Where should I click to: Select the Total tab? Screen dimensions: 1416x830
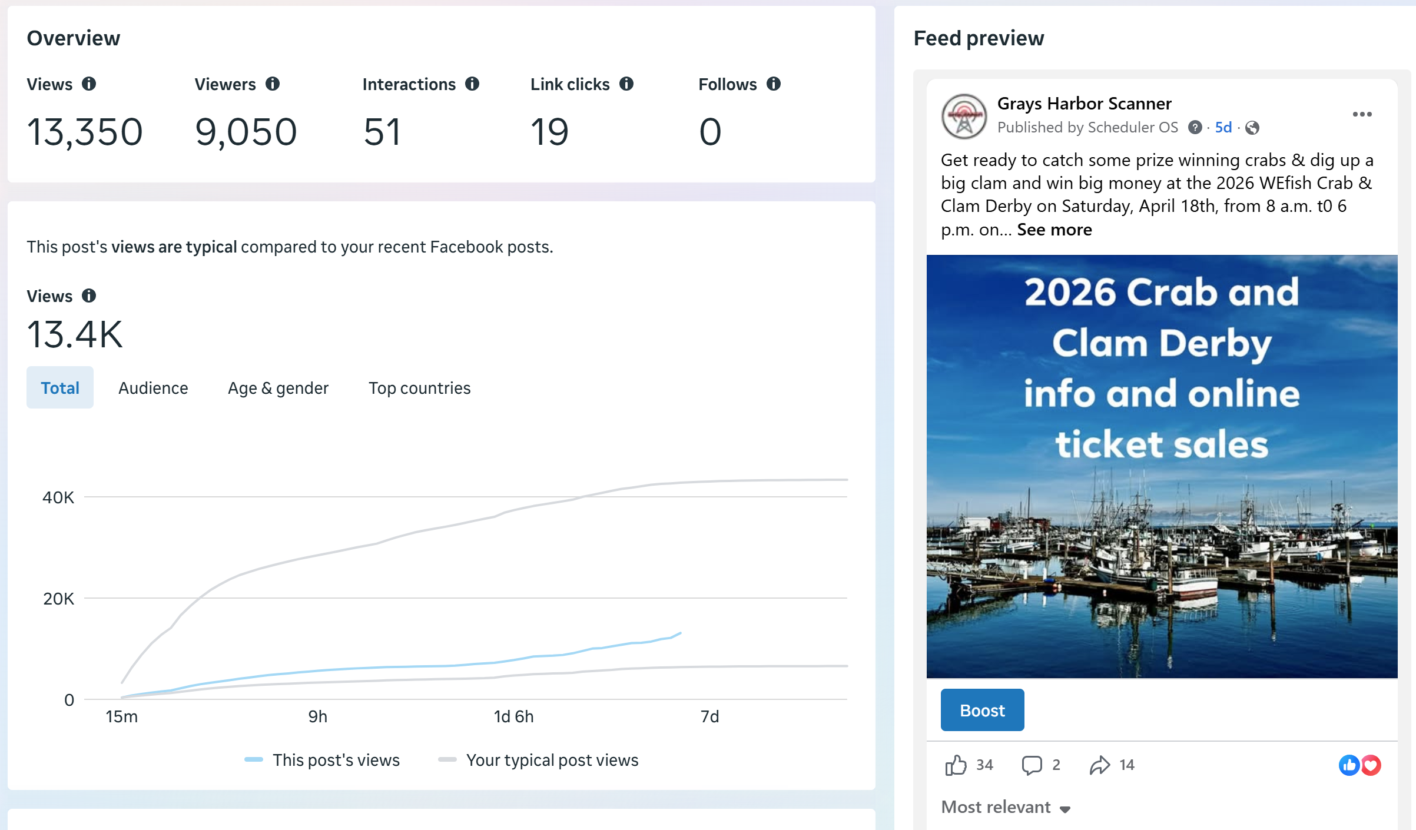(x=60, y=388)
